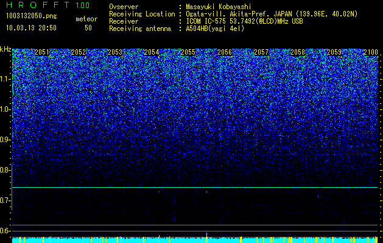
Task: Click the meteor count value 50
Action: pyautogui.click(x=88, y=28)
